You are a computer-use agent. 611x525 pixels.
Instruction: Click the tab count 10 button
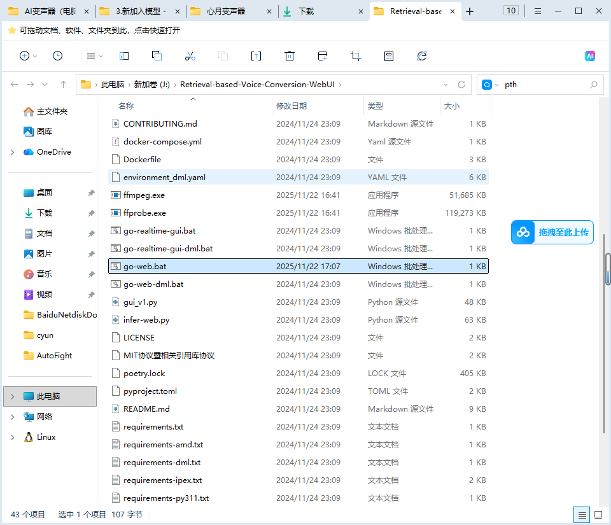coord(511,11)
